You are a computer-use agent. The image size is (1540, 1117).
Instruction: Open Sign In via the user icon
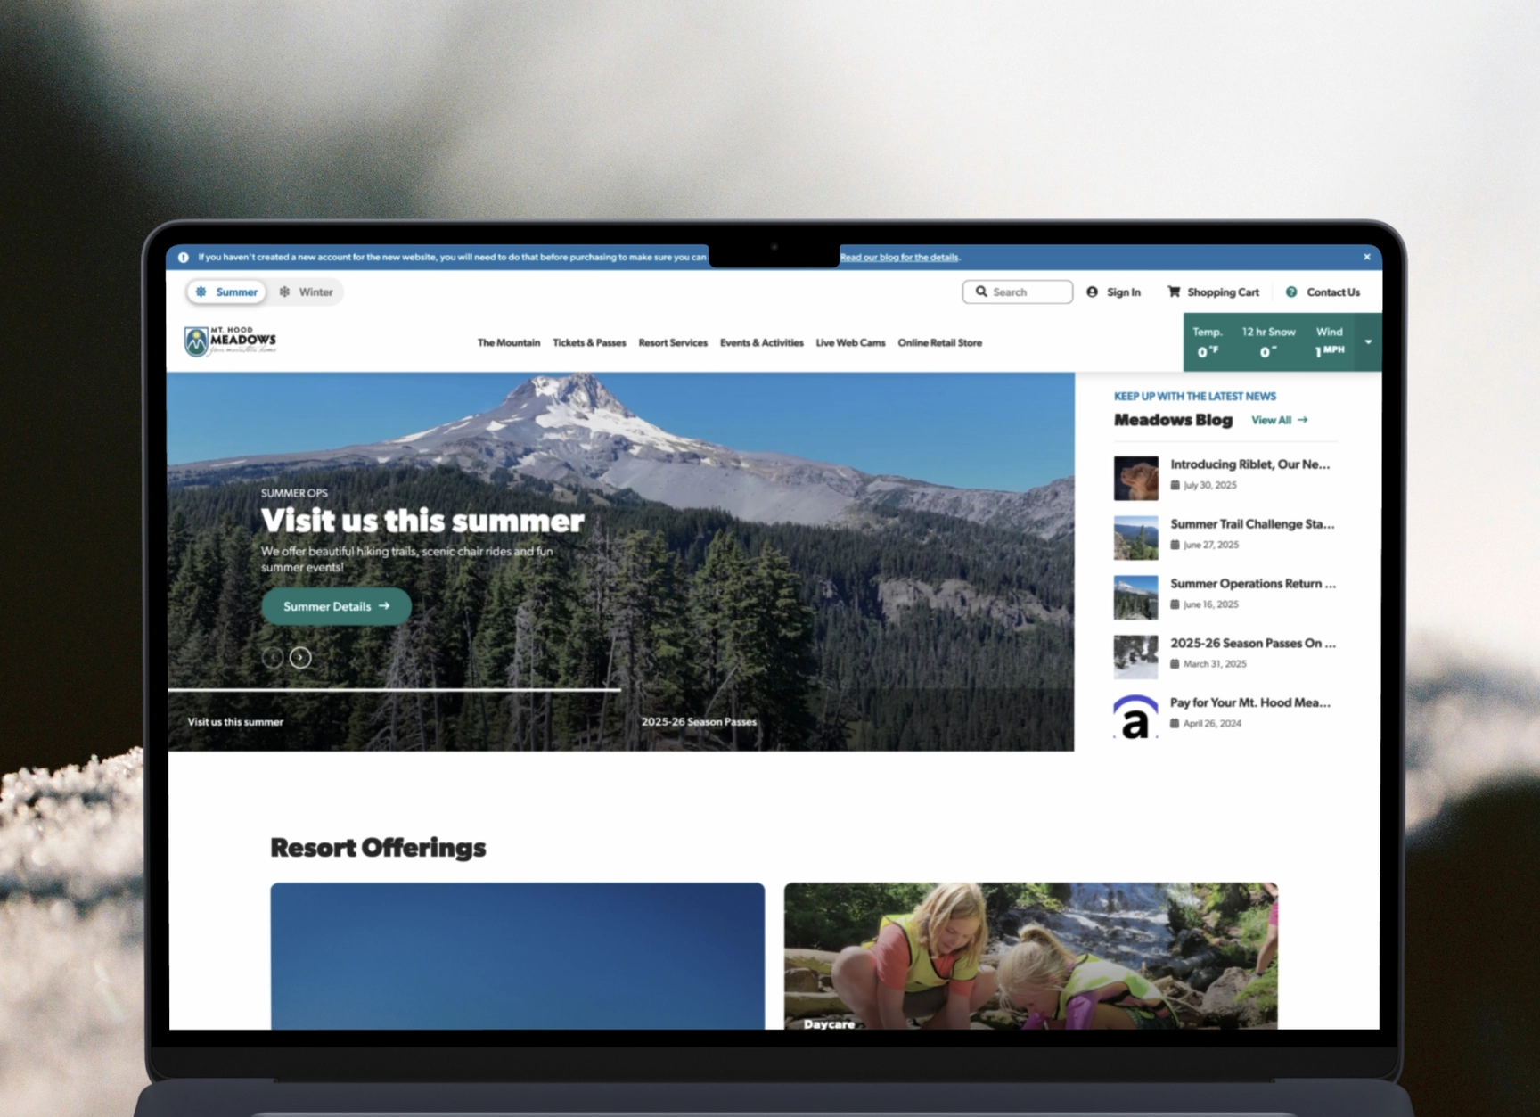click(x=1094, y=292)
